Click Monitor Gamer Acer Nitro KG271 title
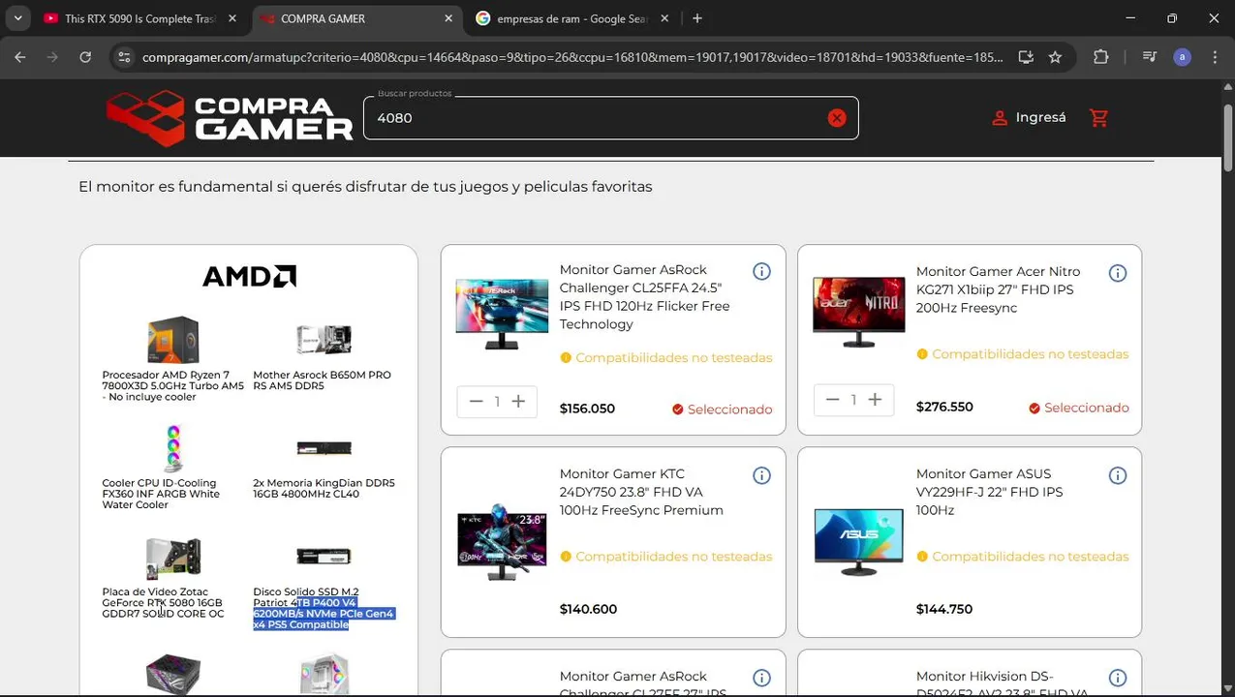This screenshot has height=697, width=1235. point(998,289)
